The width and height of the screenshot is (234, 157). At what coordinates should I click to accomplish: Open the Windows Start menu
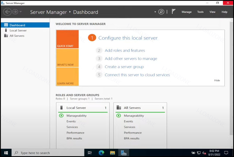tap(6, 153)
